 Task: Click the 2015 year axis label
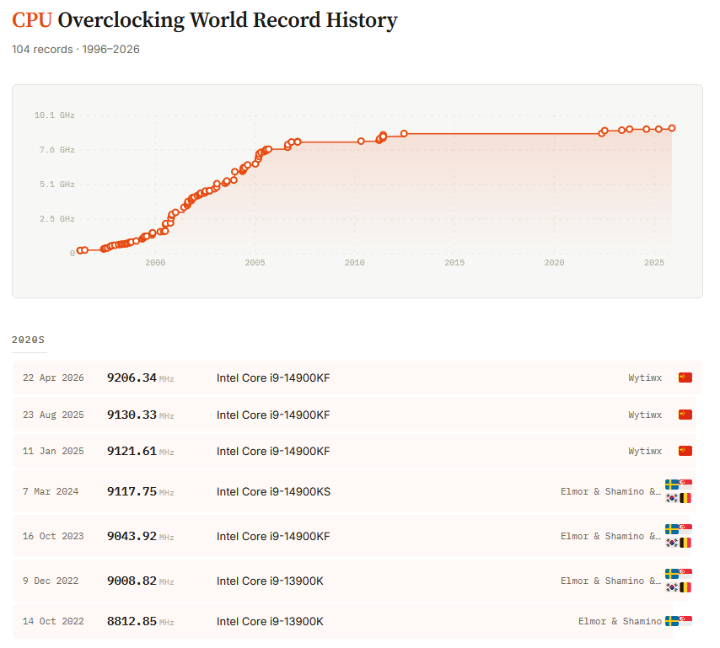[x=454, y=263]
